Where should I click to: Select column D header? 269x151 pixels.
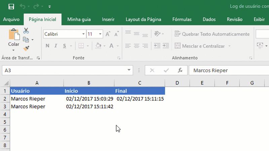pos(177,83)
